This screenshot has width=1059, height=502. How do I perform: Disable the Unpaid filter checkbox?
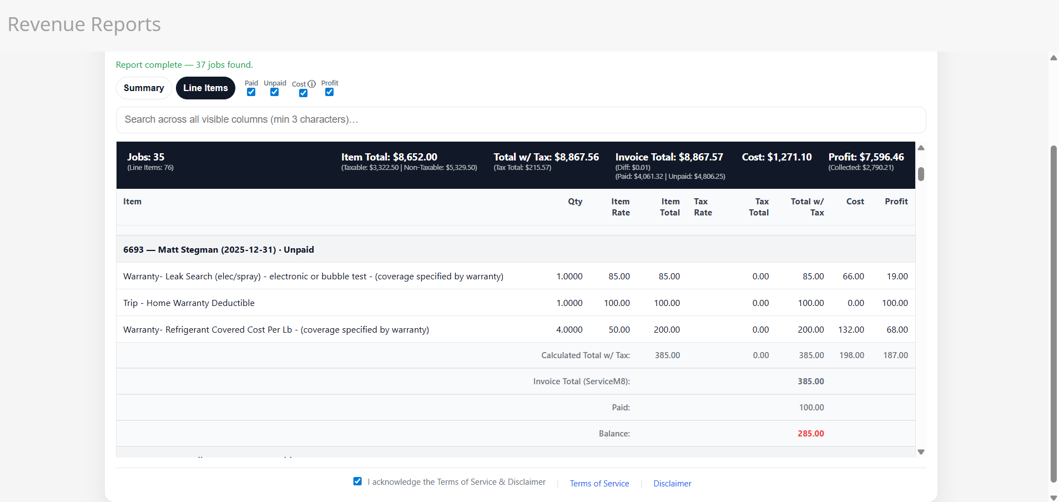coord(274,92)
